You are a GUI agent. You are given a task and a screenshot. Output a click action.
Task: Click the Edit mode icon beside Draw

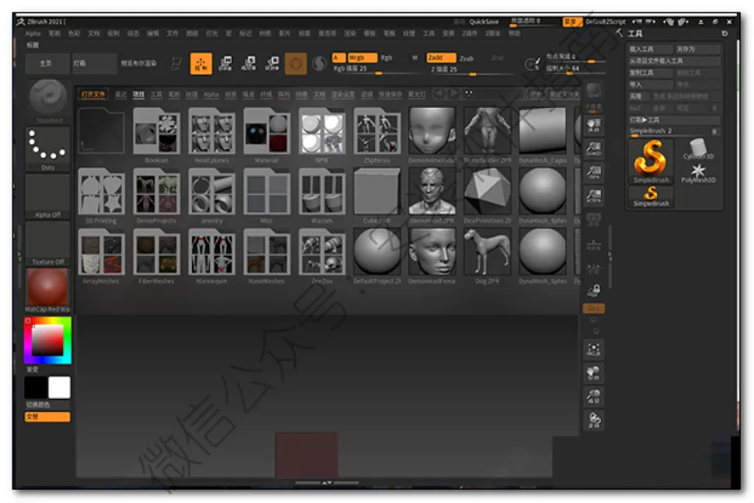(x=176, y=63)
